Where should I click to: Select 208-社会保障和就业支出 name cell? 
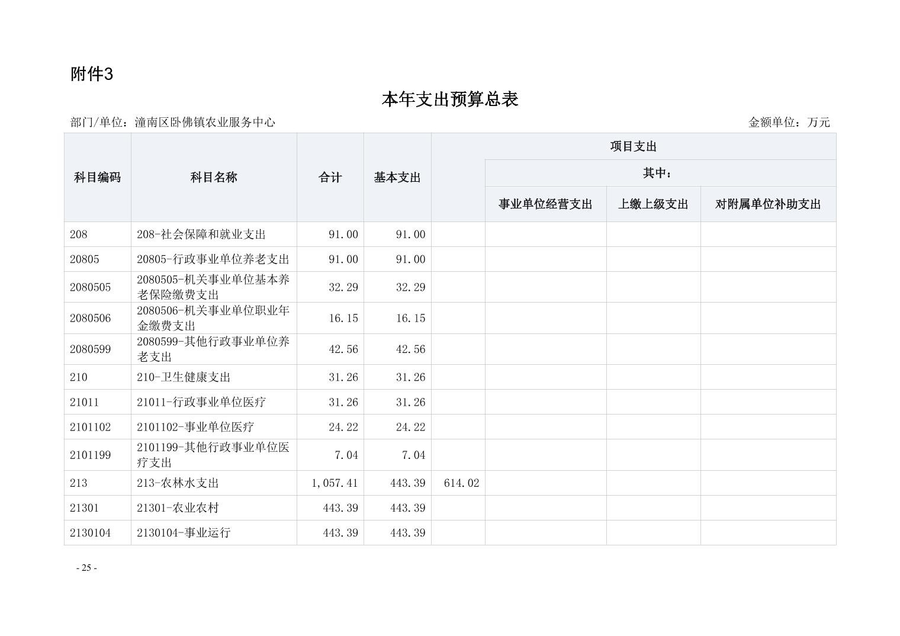click(214, 235)
